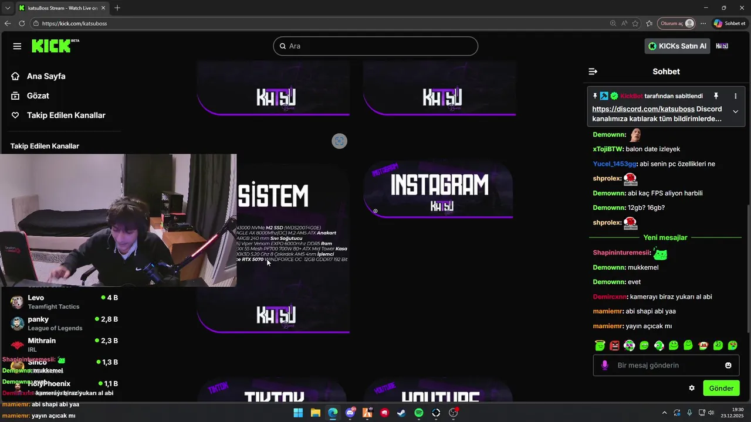Open chat settings gear icon
This screenshot has width=751, height=422.
(692, 388)
